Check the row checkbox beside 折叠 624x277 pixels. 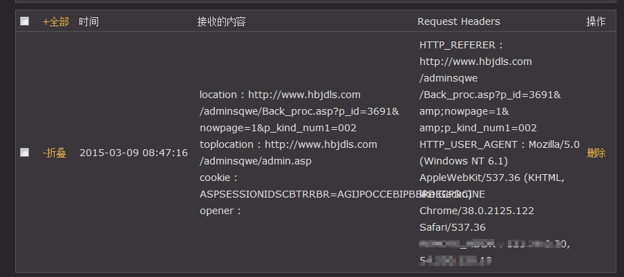(x=25, y=152)
